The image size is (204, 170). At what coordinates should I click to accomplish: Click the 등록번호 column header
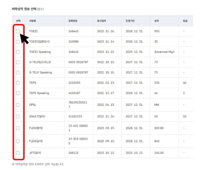tap(73, 21)
